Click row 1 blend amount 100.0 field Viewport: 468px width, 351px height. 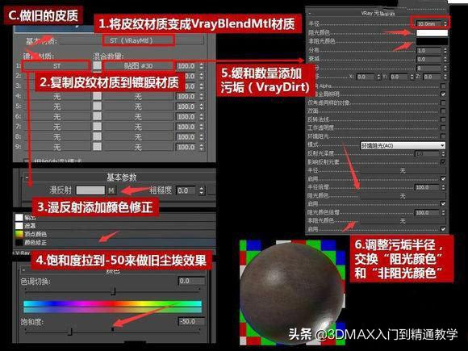point(186,66)
